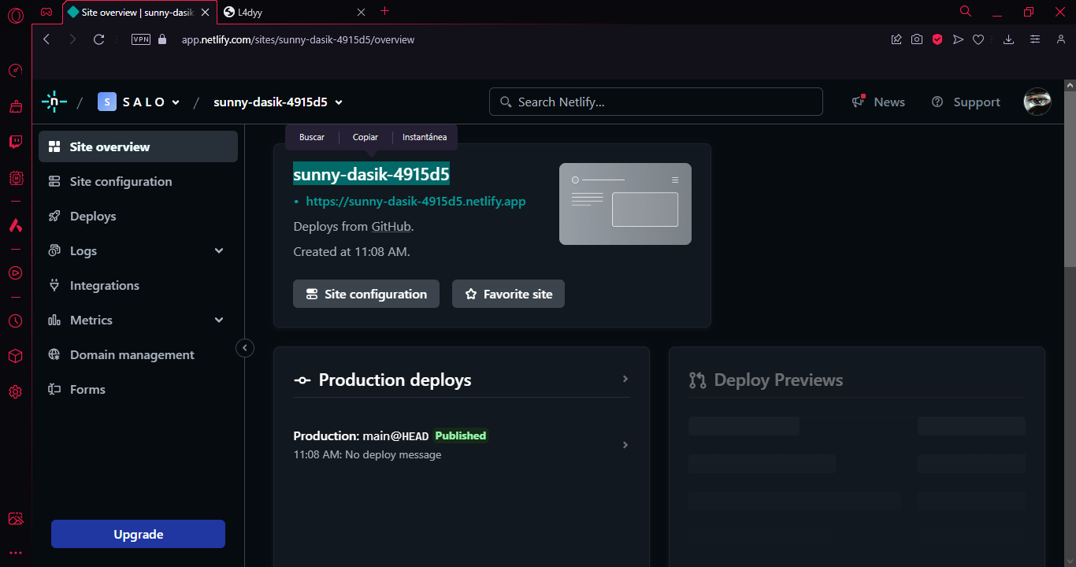The image size is (1076, 567).
Task: Open Integrations in the sidebar
Action: pyautogui.click(x=138, y=285)
